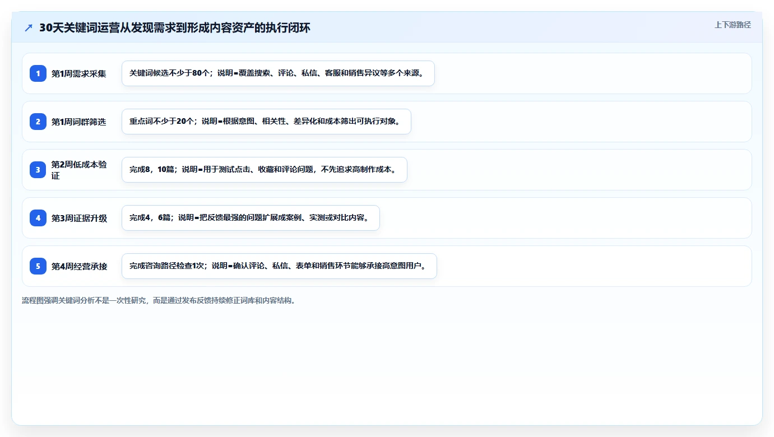Screen dimensions: 774x437
Task: Click step number 3 badge
Action: (x=38, y=170)
